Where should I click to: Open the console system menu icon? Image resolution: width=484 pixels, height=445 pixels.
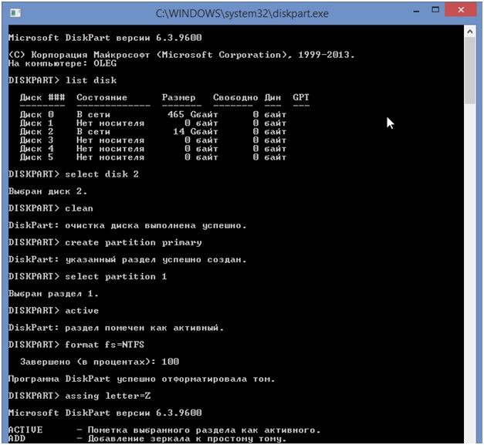[13, 13]
